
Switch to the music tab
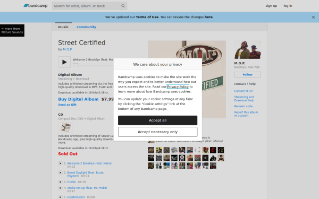[x=63, y=27]
